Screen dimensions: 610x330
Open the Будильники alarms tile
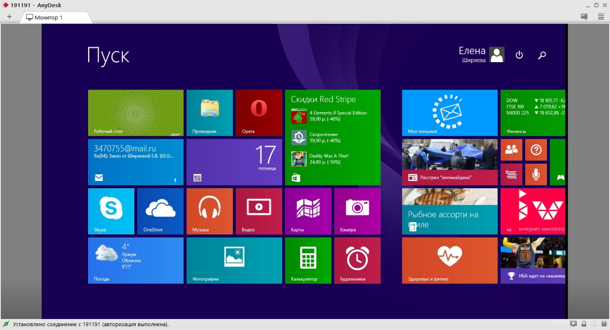(357, 260)
